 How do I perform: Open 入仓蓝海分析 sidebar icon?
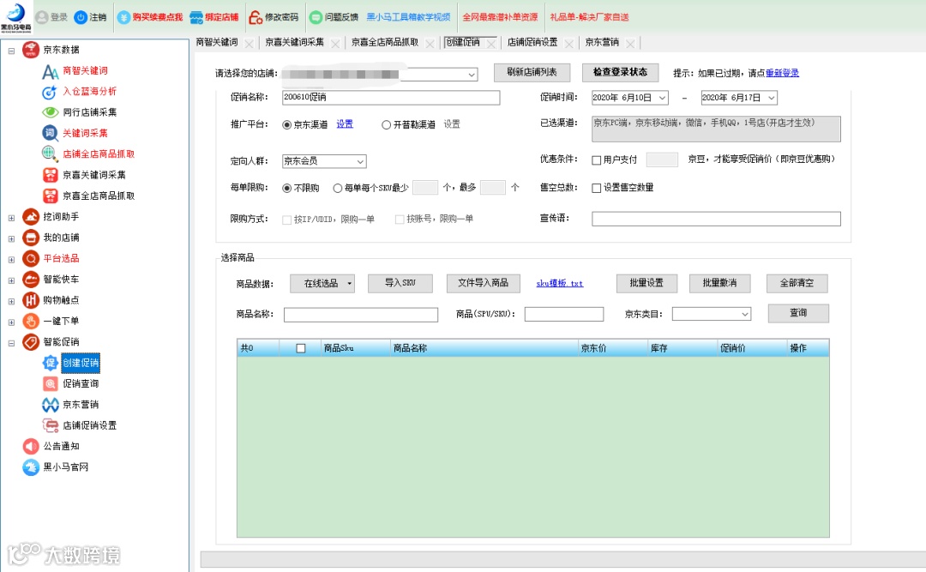click(50, 92)
